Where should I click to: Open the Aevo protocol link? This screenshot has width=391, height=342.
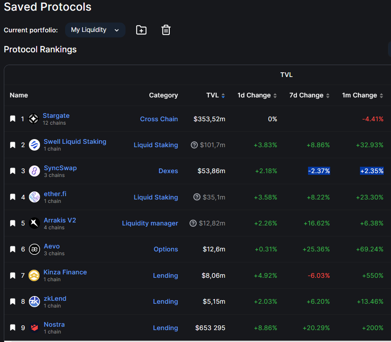click(x=52, y=246)
